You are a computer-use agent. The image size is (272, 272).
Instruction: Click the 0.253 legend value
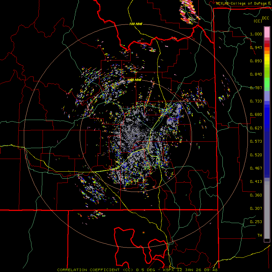point(256,222)
